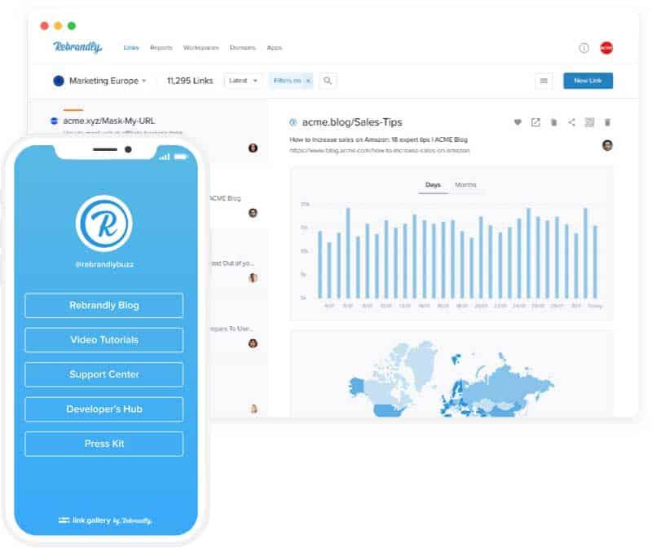Screen dimensions: 652x548
Task: Click the yellow macOS window minimize dot
Action: click(x=58, y=26)
